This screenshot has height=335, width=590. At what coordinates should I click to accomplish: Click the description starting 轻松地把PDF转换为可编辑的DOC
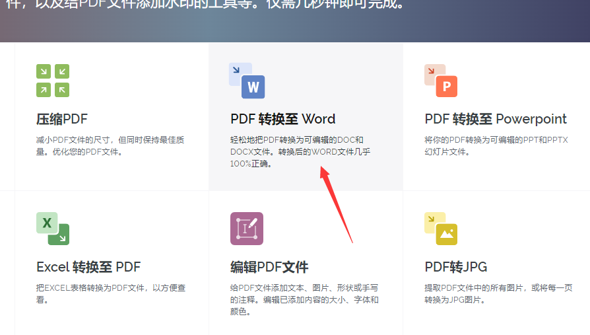point(300,152)
